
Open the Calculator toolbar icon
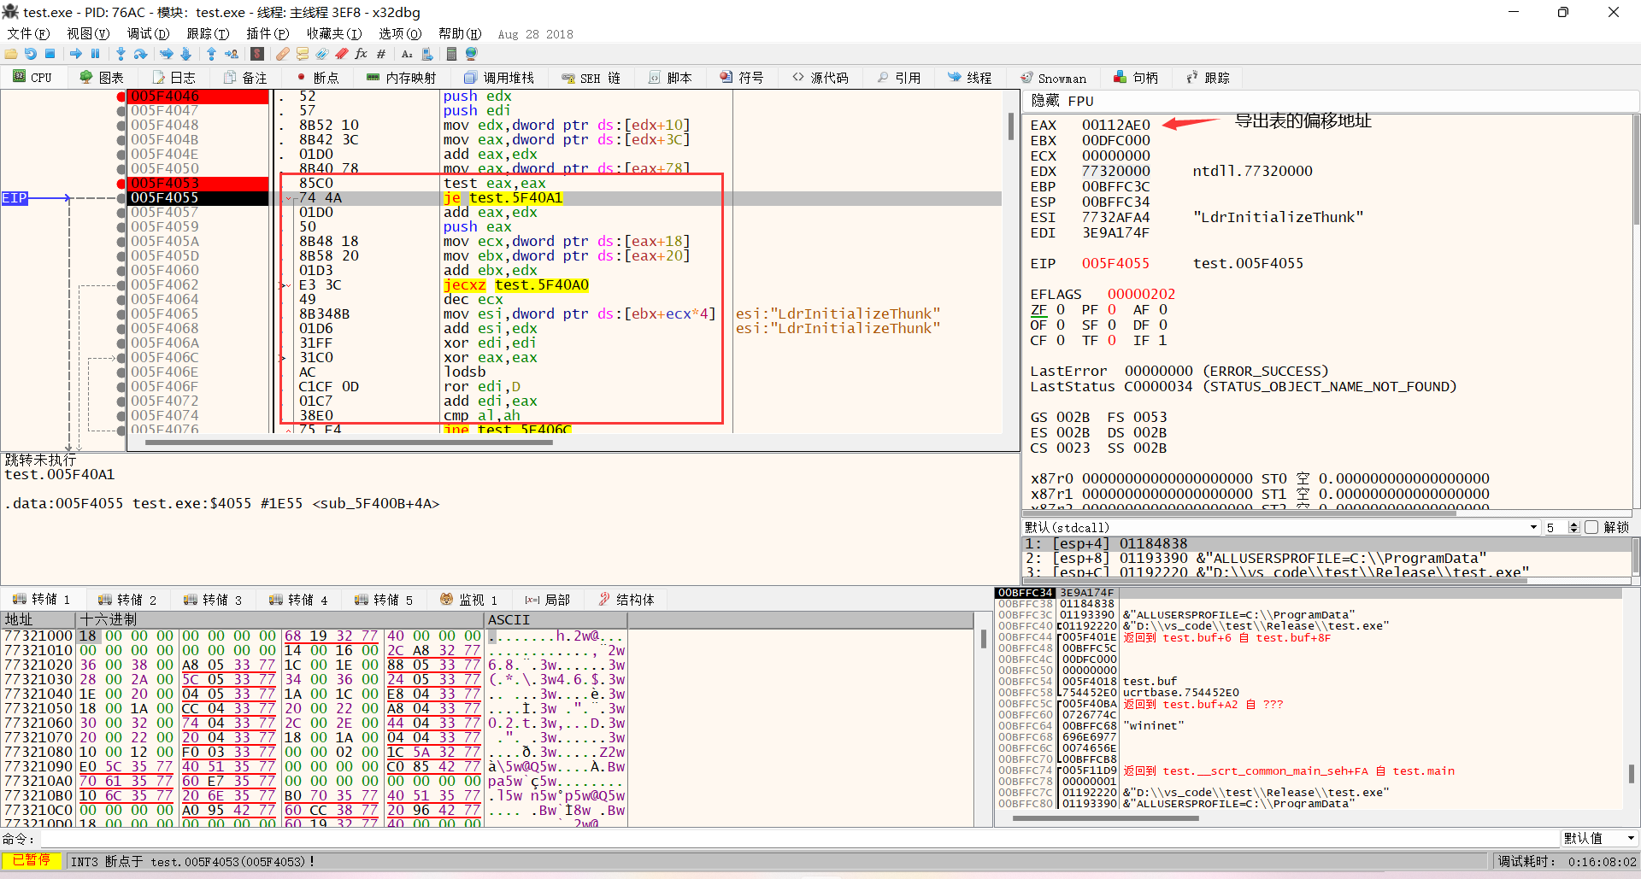[451, 54]
